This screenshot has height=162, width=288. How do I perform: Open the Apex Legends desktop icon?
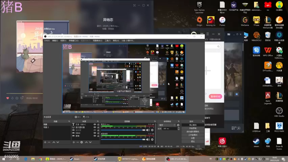(x=268, y=98)
